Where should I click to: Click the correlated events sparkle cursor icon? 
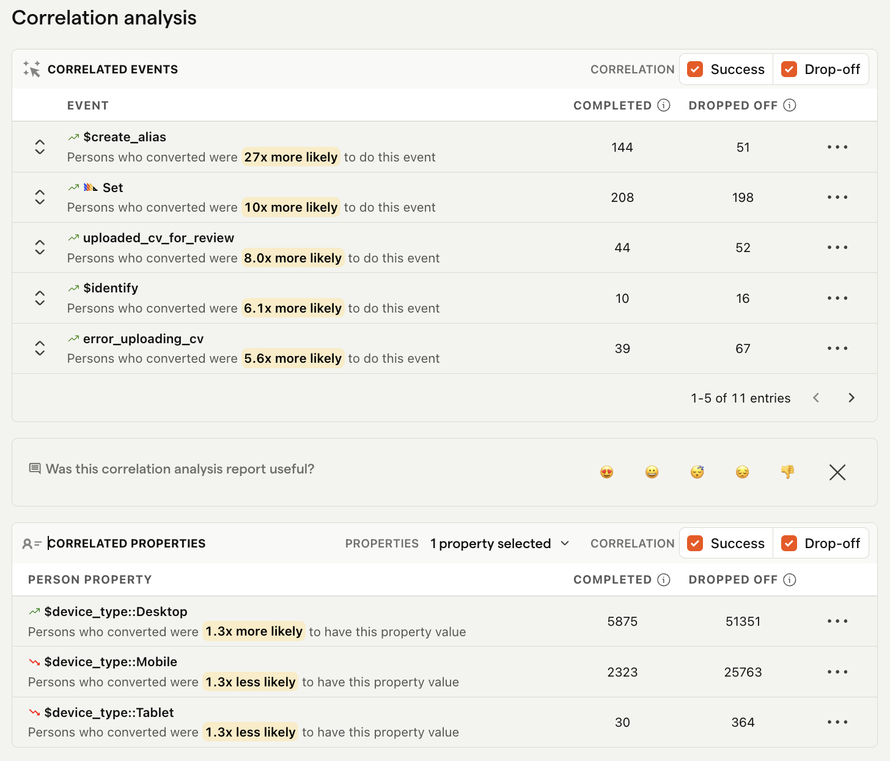pyautogui.click(x=32, y=69)
